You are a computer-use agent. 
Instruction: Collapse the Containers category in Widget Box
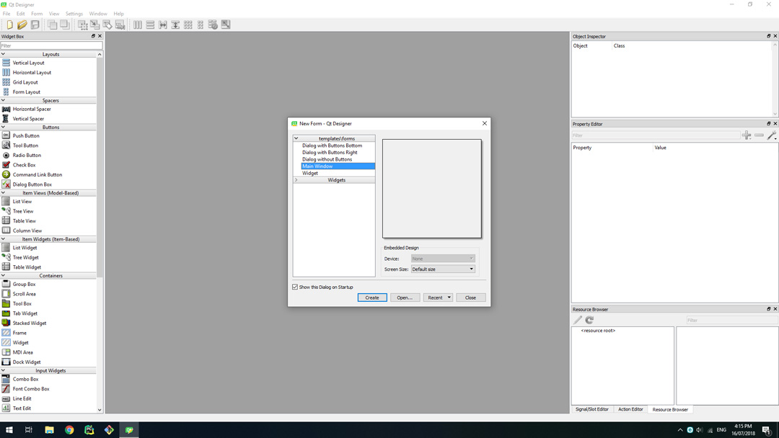tap(3, 275)
